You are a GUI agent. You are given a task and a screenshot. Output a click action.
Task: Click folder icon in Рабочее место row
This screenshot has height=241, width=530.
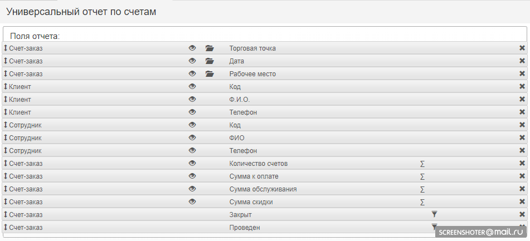click(210, 74)
